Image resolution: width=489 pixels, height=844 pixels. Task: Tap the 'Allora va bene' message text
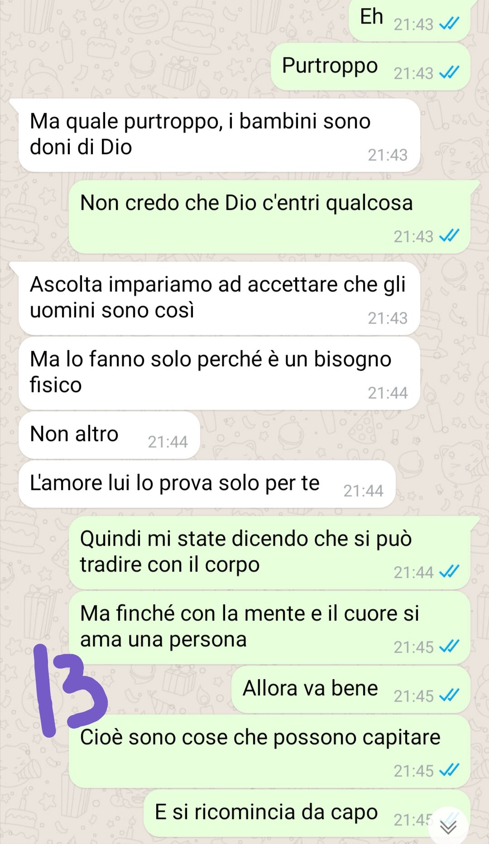tap(310, 688)
